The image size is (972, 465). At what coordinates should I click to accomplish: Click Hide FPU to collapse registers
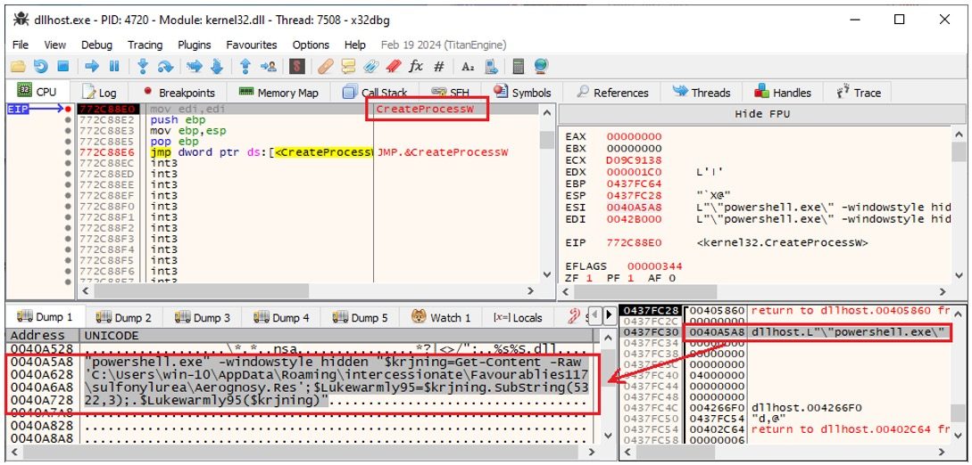click(x=761, y=114)
